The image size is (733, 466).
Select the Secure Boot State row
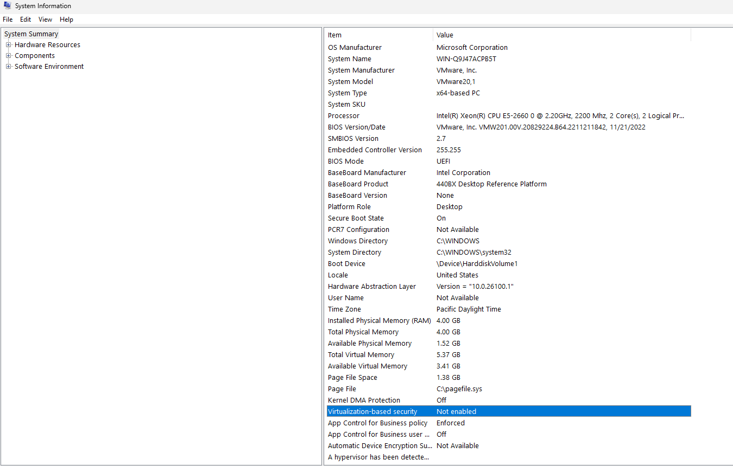(x=509, y=218)
